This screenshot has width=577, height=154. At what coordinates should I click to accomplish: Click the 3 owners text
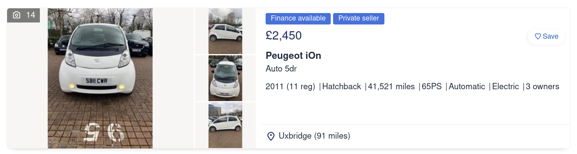543,86
